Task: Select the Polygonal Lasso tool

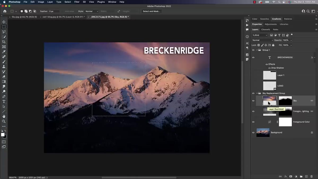Action: pos(4,32)
